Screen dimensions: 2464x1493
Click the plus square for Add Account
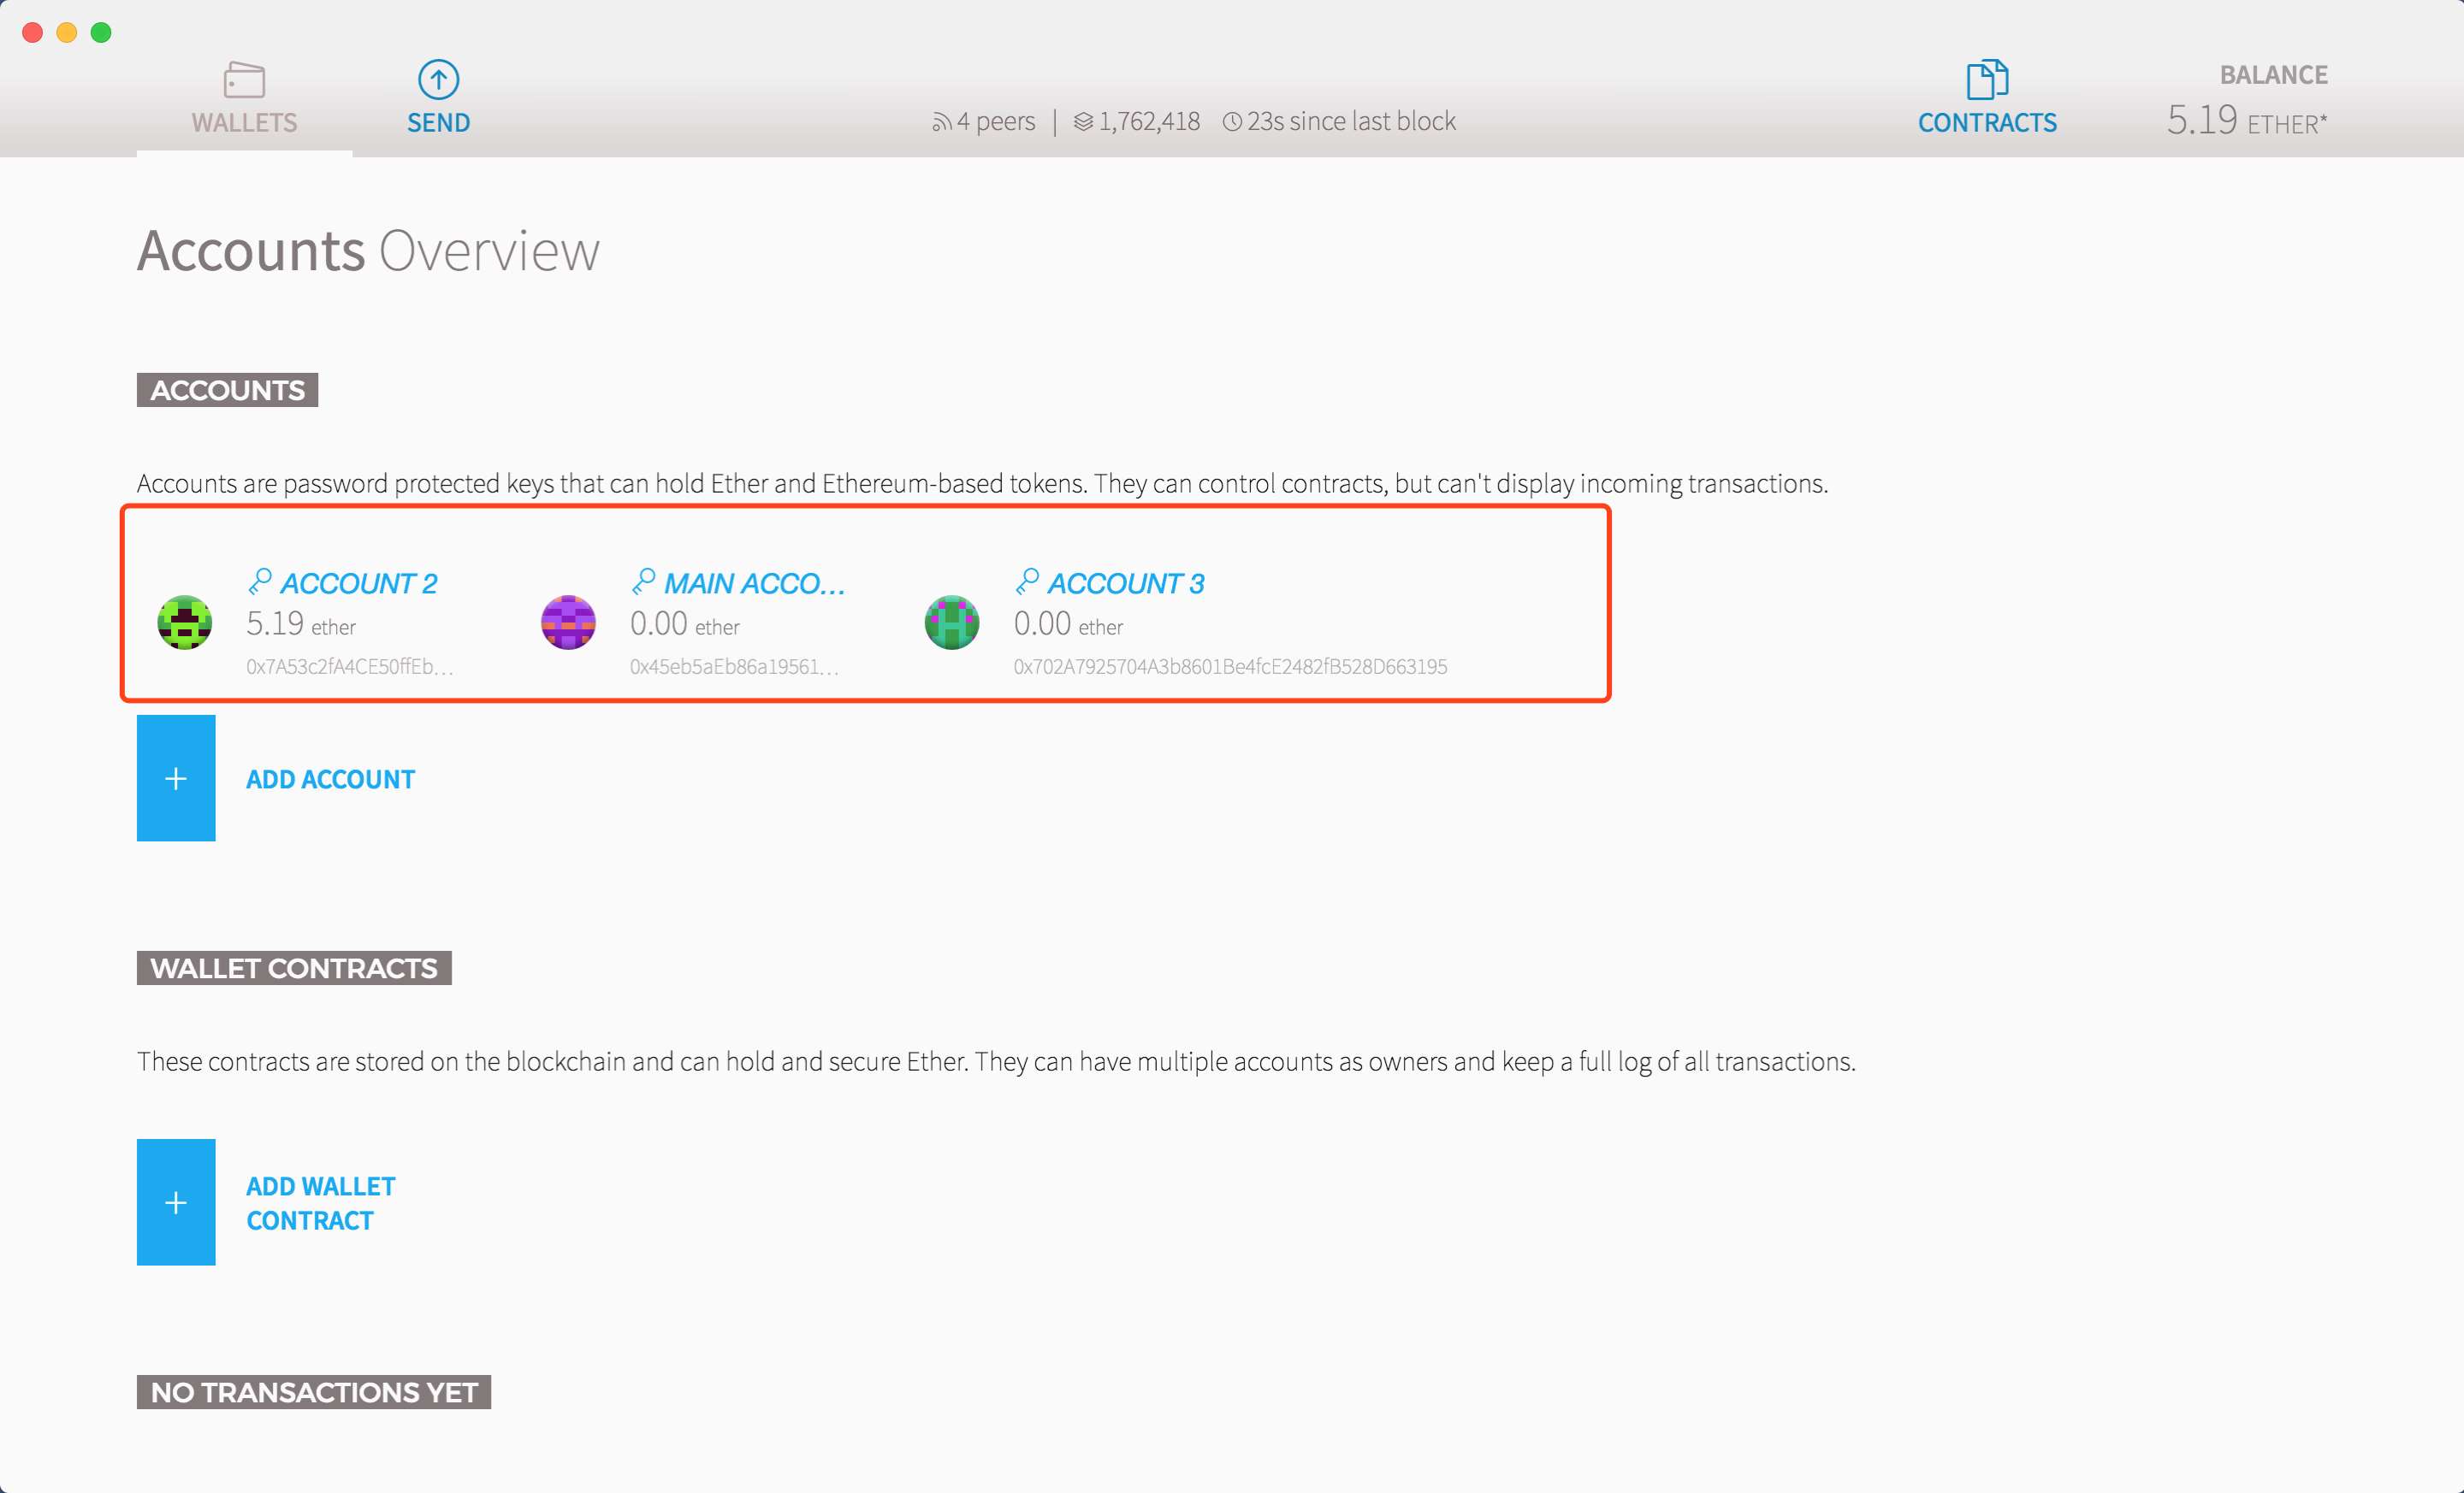(176, 777)
